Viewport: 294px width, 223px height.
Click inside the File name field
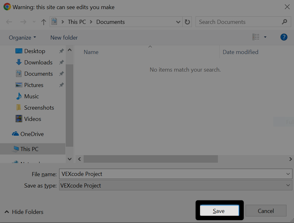[x=173, y=174]
